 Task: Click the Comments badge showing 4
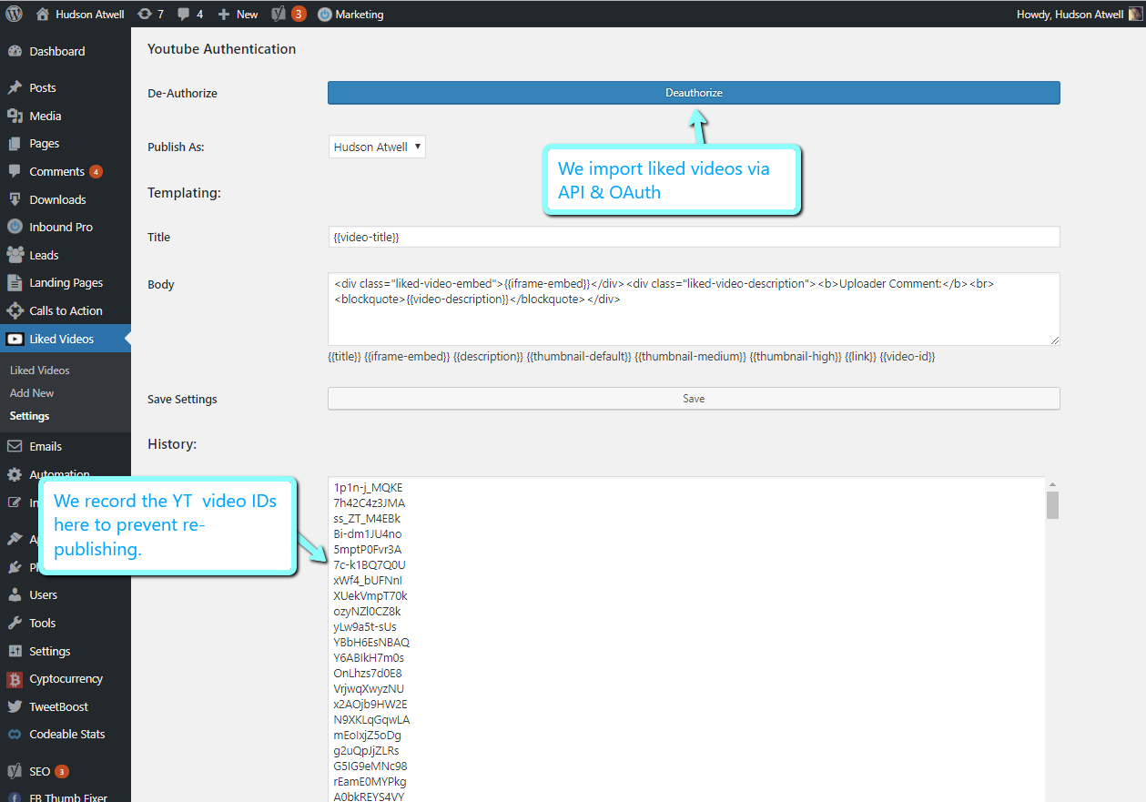(96, 172)
